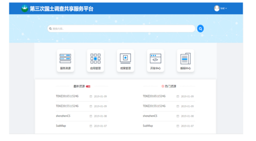Click calendar icon of popular TDXZ2016511524G row
The height and width of the screenshot is (141, 256).
[x=178, y=97]
